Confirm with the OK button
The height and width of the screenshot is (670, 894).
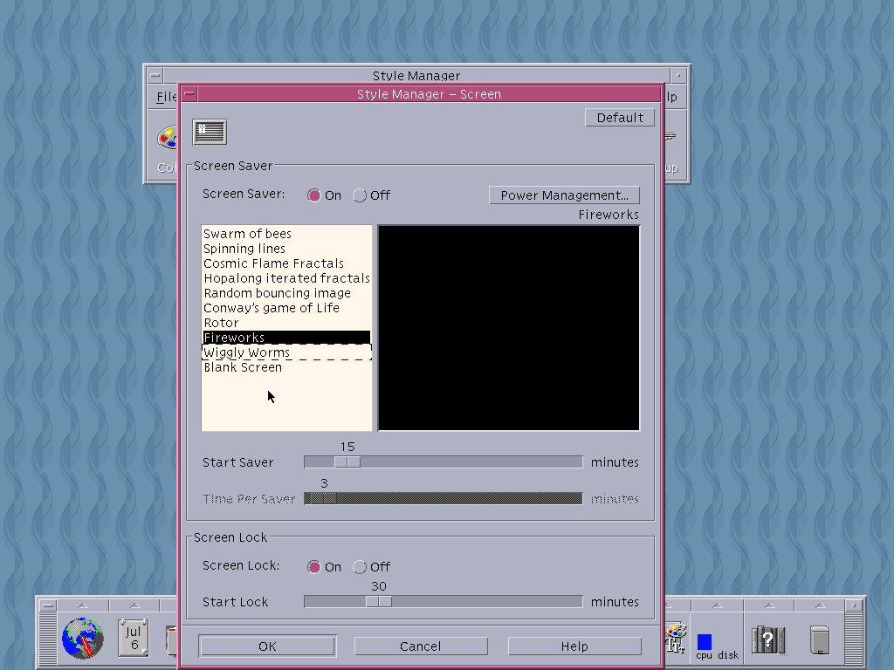click(x=267, y=646)
